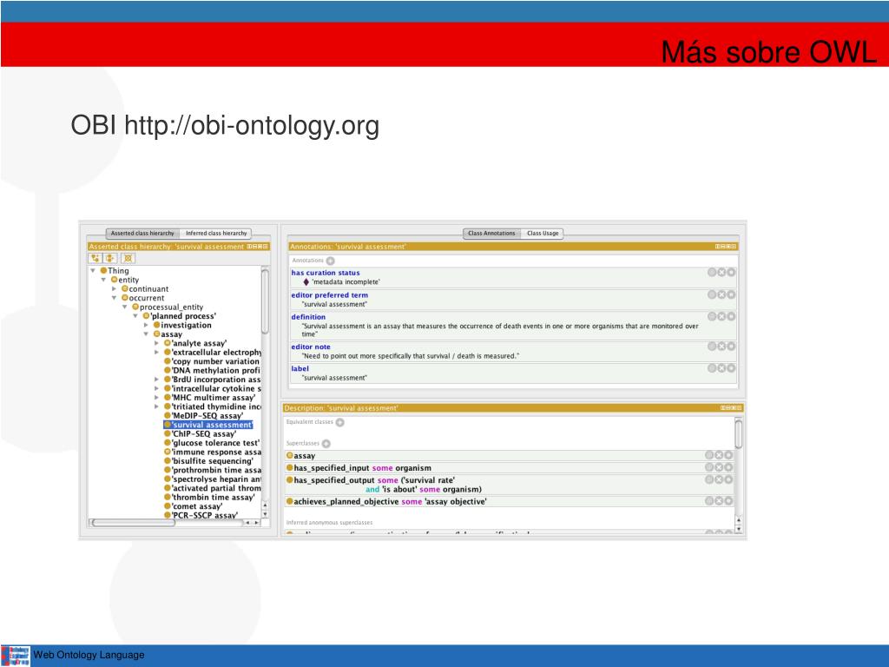Add a superclass with the Superclasses plus button
The height and width of the screenshot is (667, 889).
coord(326,444)
